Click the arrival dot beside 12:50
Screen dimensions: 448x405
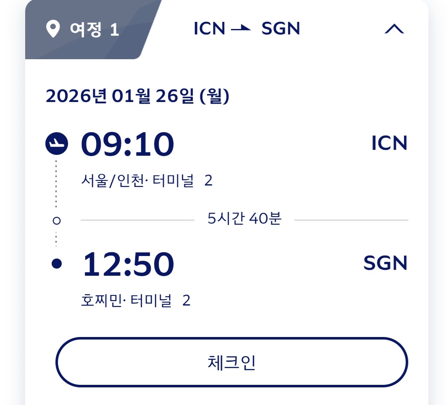[57, 264]
